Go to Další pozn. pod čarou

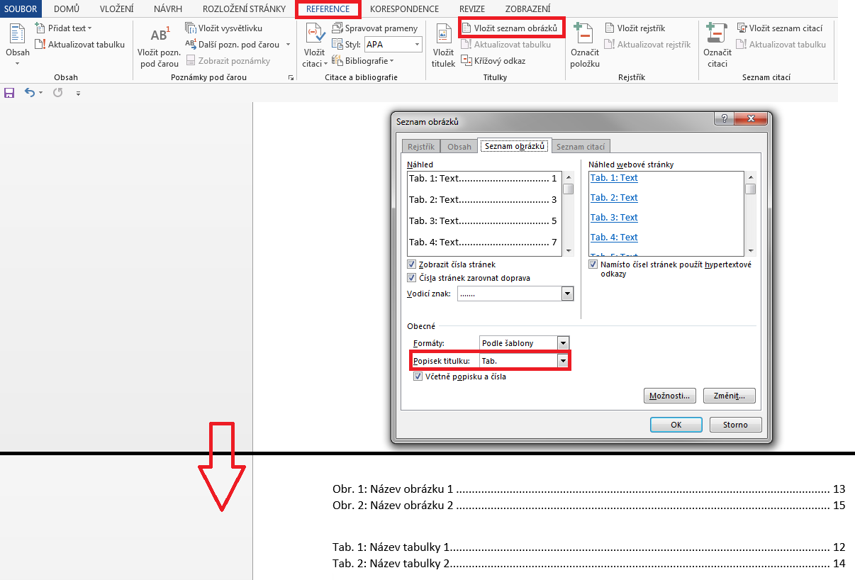tap(233, 45)
